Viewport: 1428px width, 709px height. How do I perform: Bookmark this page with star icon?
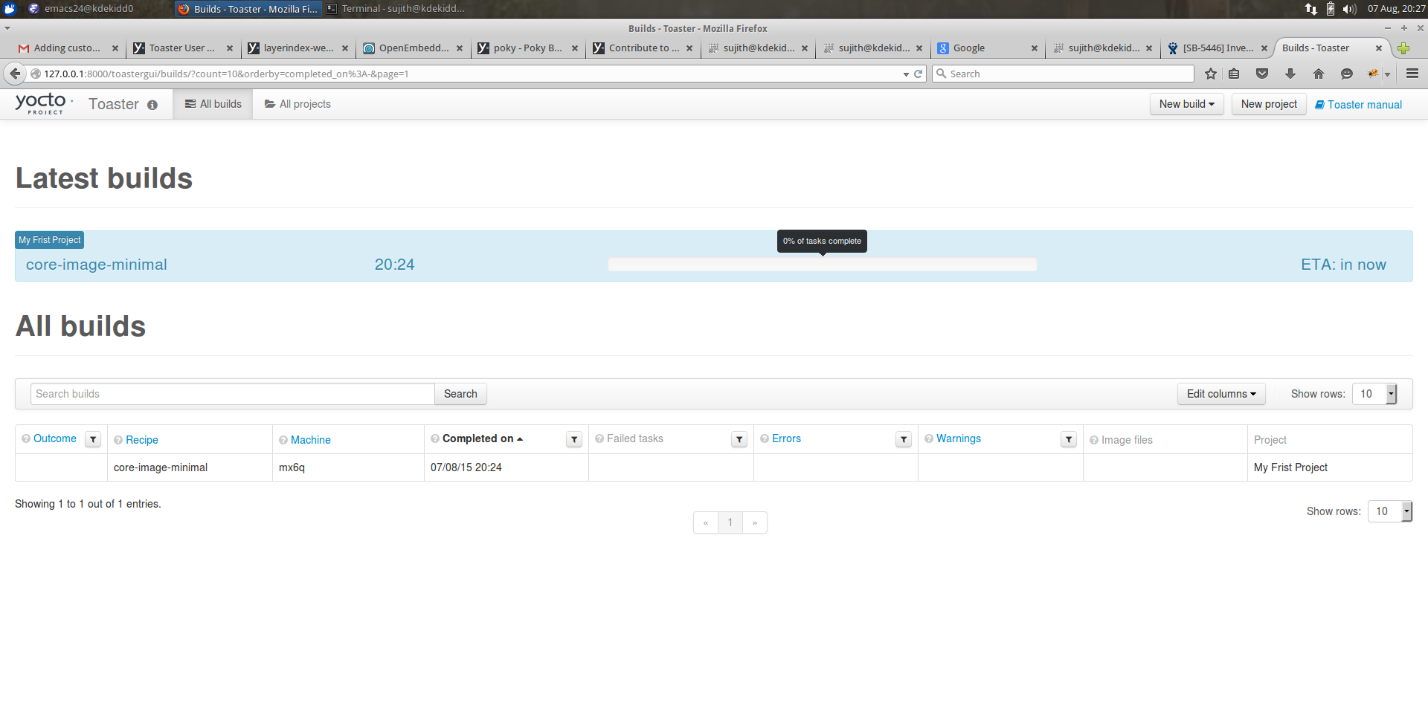(1211, 74)
